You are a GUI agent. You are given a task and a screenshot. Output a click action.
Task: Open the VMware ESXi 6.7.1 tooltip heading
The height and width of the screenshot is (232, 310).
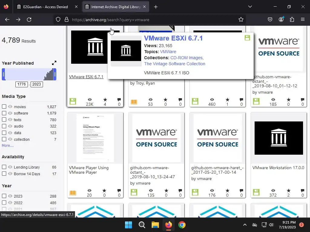[x=173, y=38]
